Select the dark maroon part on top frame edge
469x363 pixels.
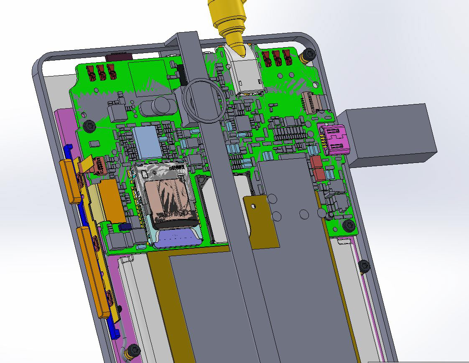119,56
